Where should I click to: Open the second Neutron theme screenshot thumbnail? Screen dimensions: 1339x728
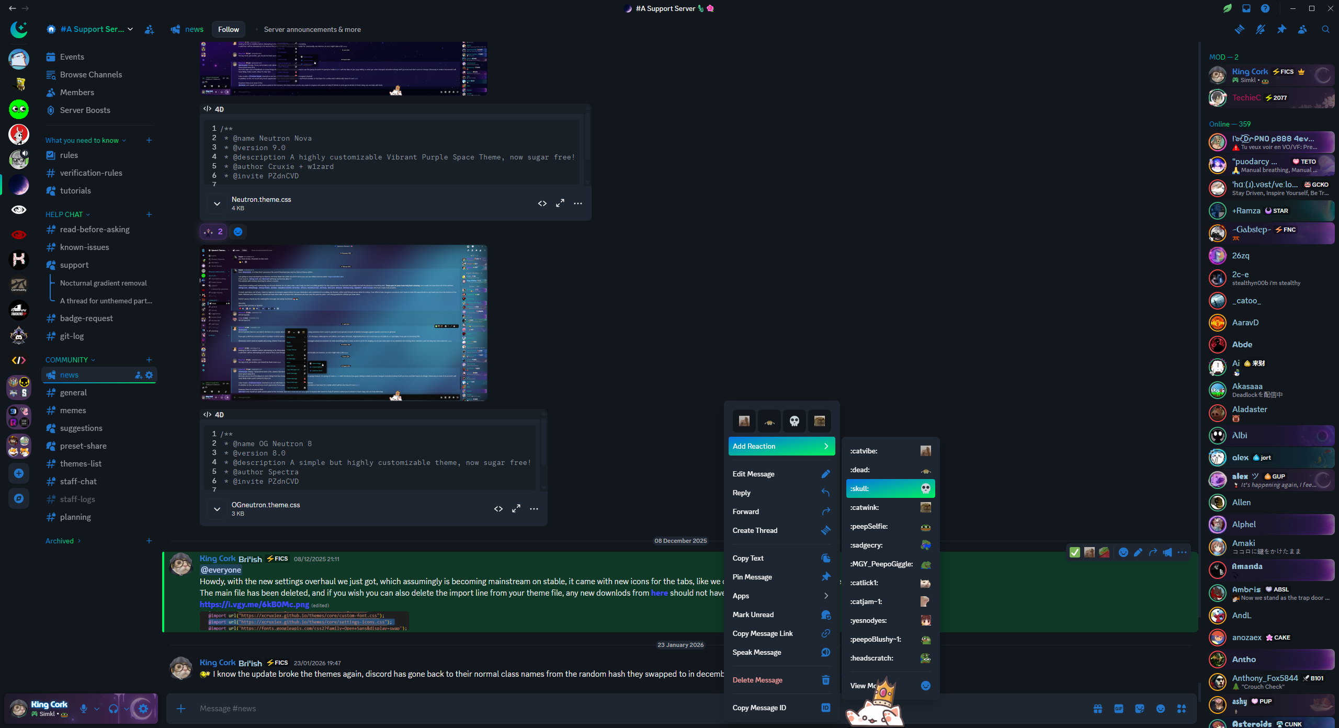(344, 323)
